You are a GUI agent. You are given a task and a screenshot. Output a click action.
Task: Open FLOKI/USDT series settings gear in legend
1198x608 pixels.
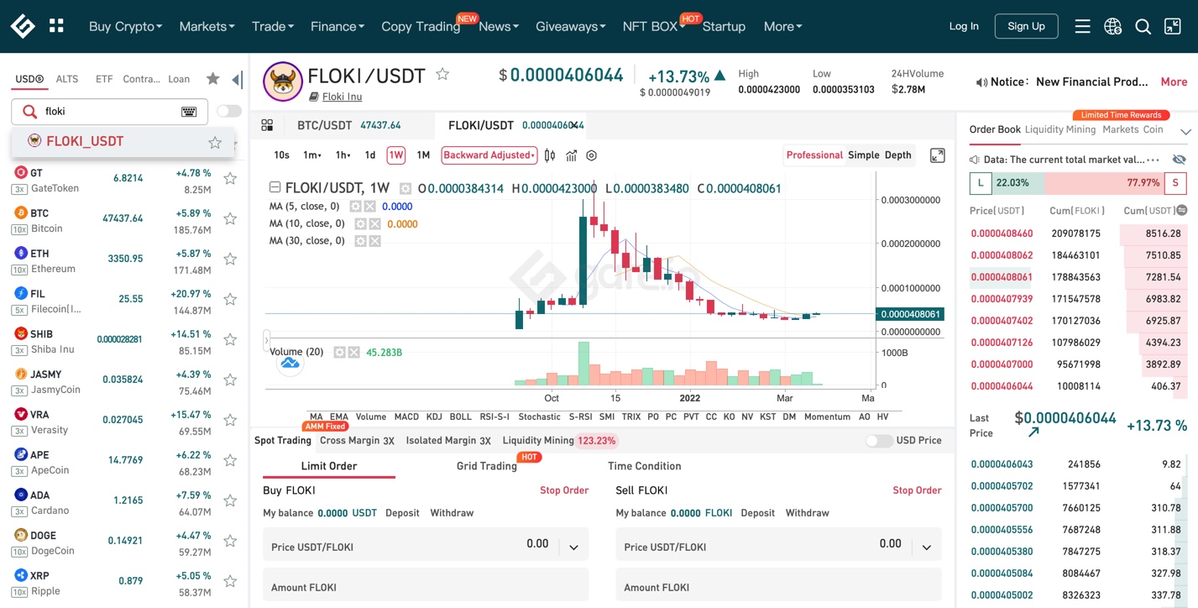405,188
